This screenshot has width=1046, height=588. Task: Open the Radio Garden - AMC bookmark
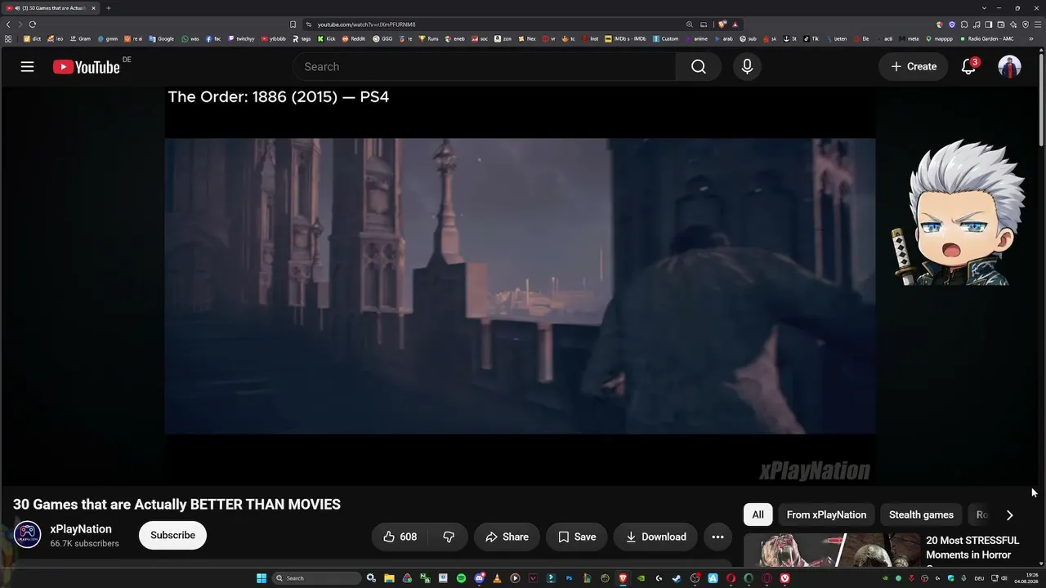[x=986, y=38]
